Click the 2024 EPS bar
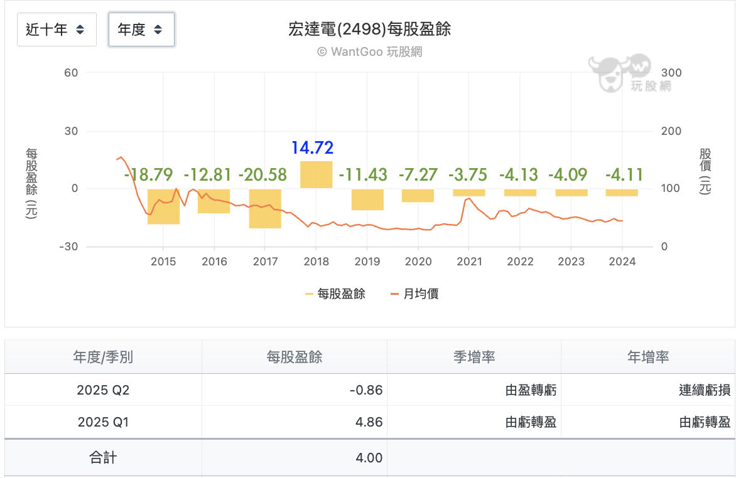 click(x=622, y=193)
